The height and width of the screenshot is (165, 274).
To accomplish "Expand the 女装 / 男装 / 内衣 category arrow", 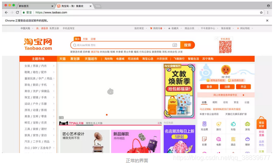I will 54,66.
